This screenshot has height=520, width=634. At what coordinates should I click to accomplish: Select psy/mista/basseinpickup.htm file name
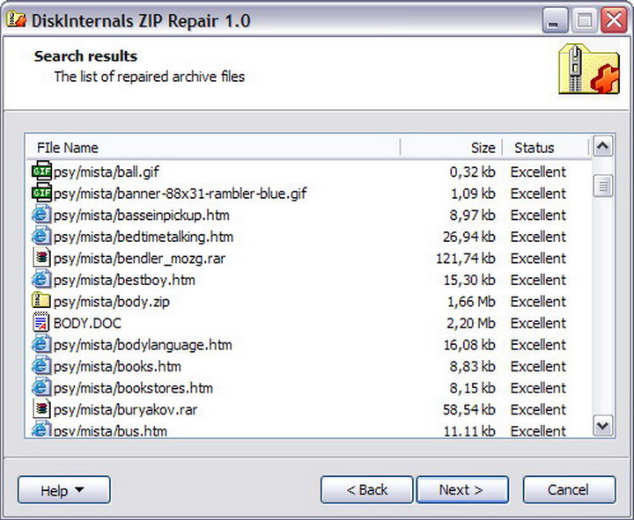(142, 216)
